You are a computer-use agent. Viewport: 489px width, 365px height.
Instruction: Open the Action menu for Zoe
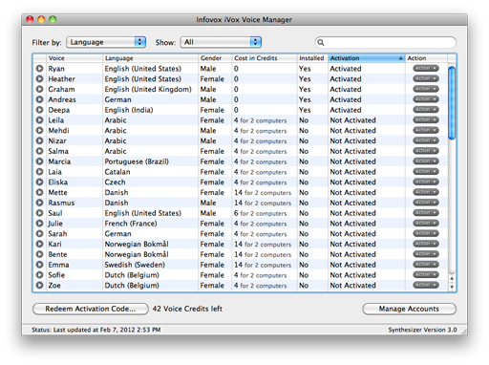426,285
